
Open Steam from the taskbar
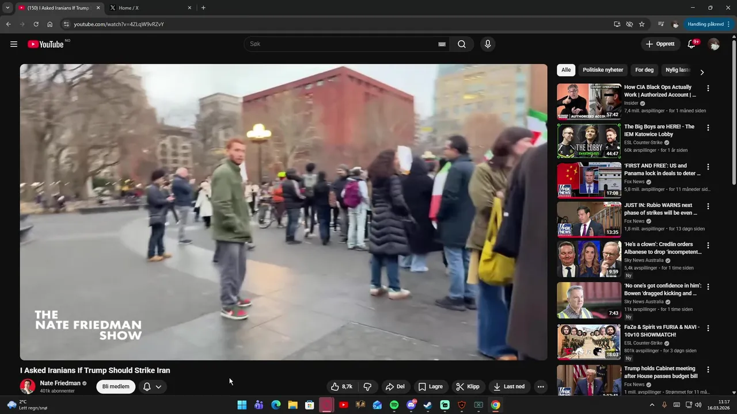click(x=428, y=405)
